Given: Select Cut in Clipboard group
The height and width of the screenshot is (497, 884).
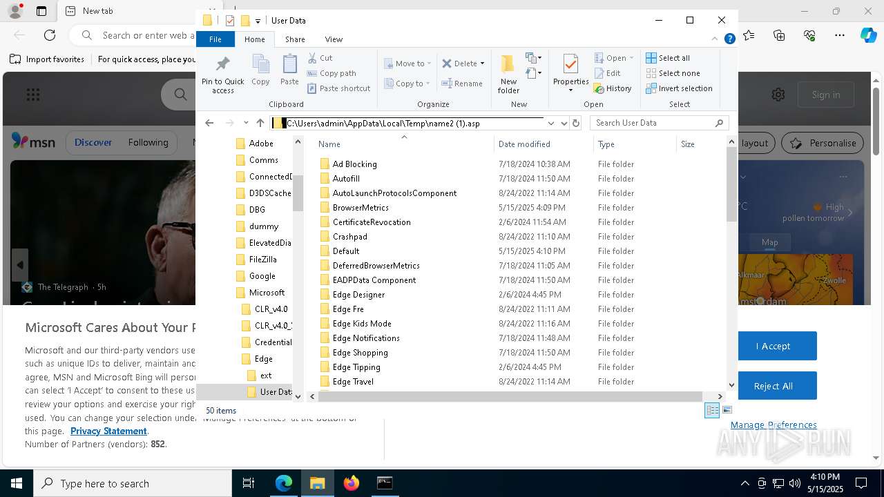Looking at the screenshot, I should click(x=320, y=58).
